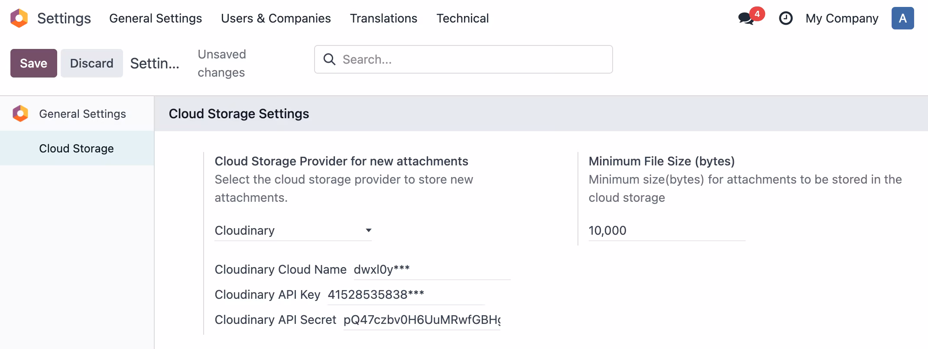Save the settings changes
The width and height of the screenshot is (928, 349).
[34, 63]
